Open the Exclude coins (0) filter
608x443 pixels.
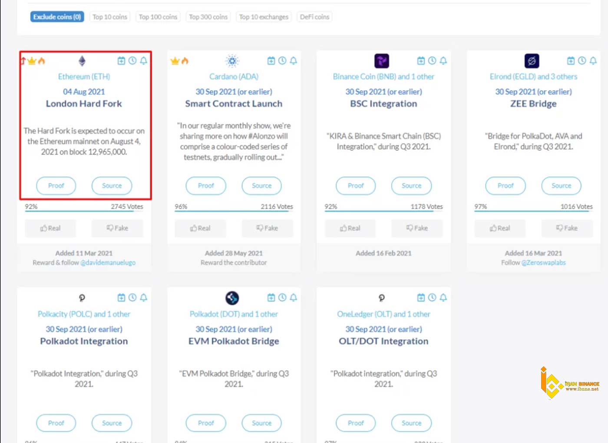point(57,17)
